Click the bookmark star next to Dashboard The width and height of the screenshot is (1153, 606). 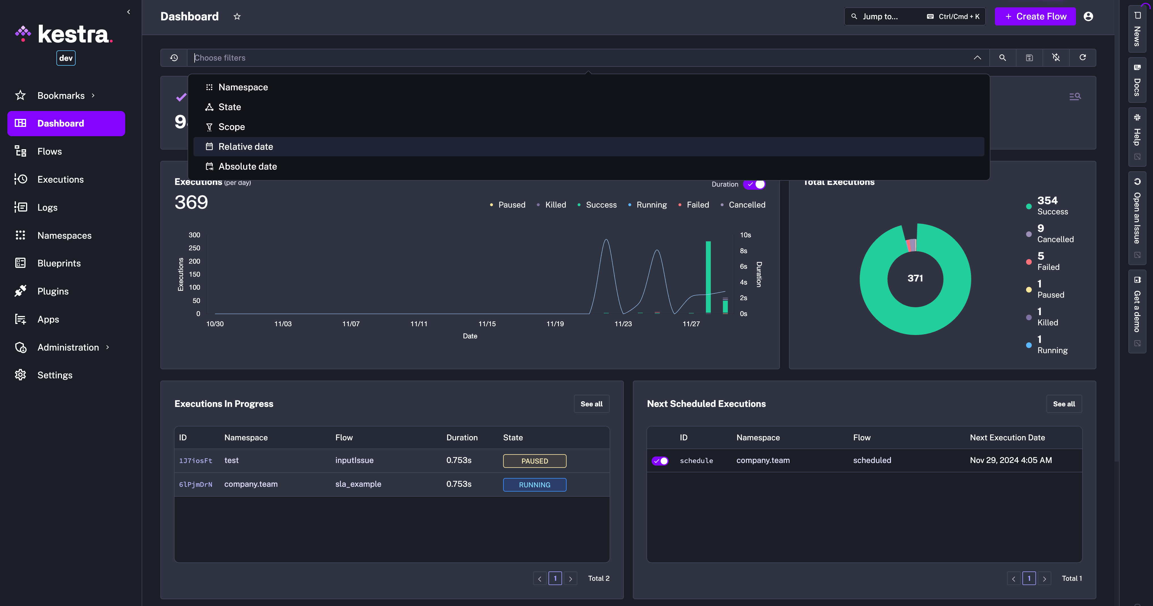point(237,16)
